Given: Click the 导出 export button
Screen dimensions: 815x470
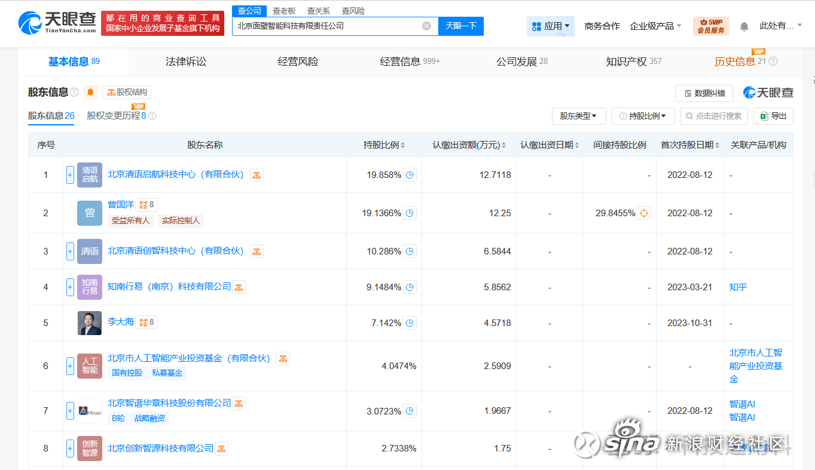Looking at the screenshot, I should 773,116.
